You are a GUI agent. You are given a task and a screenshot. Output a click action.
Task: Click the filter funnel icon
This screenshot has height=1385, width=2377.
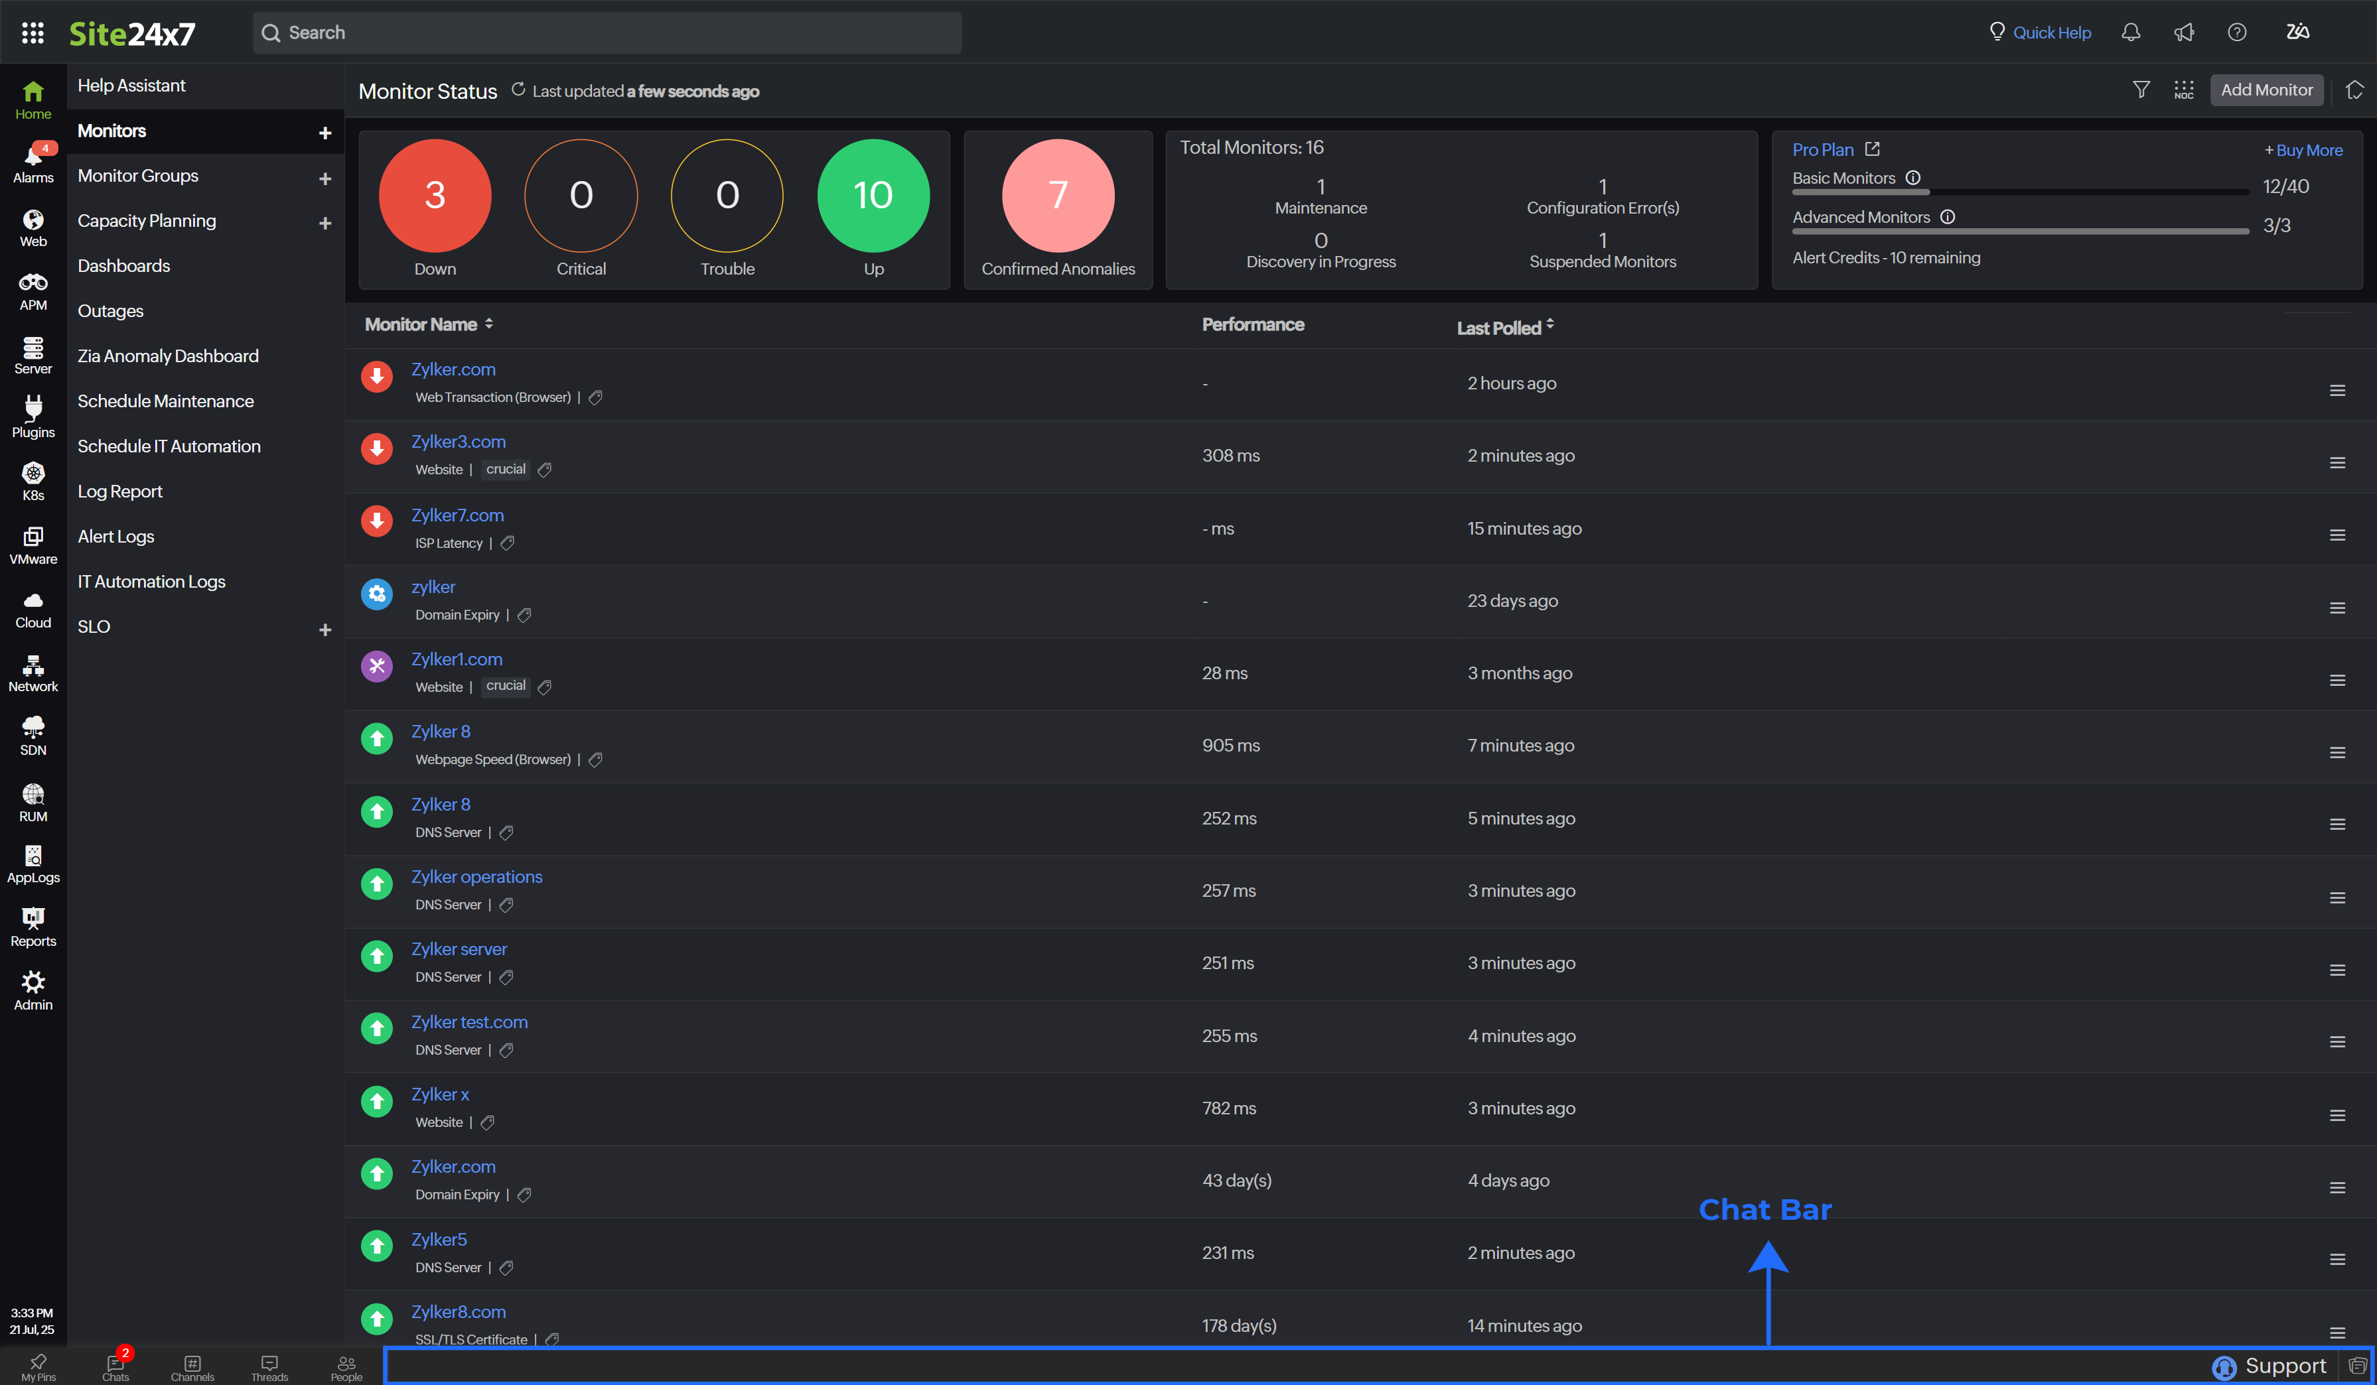pos(2141,90)
